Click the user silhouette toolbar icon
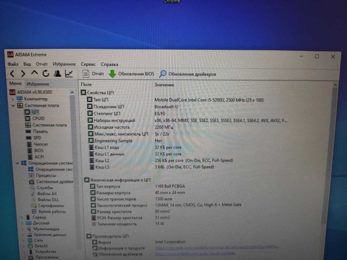This screenshot has height=260, width=347. pyautogui.click(x=57, y=73)
